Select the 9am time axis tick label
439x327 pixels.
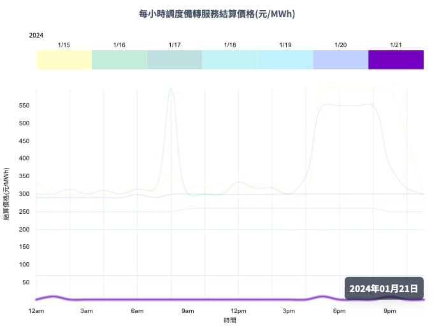(x=187, y=310)
